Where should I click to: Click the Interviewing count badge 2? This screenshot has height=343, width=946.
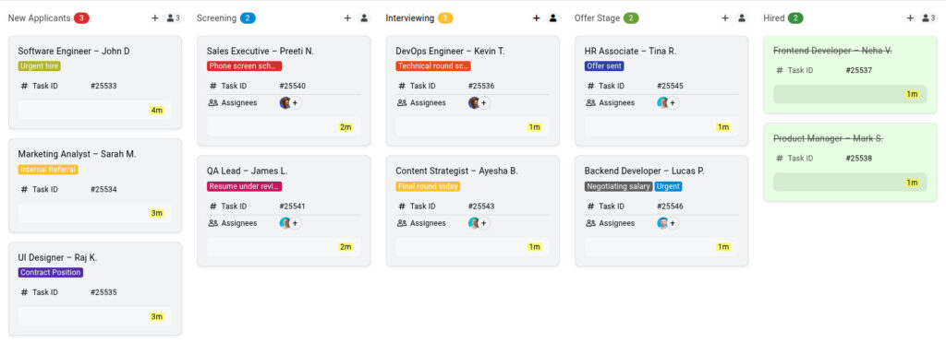click(445, 18)
